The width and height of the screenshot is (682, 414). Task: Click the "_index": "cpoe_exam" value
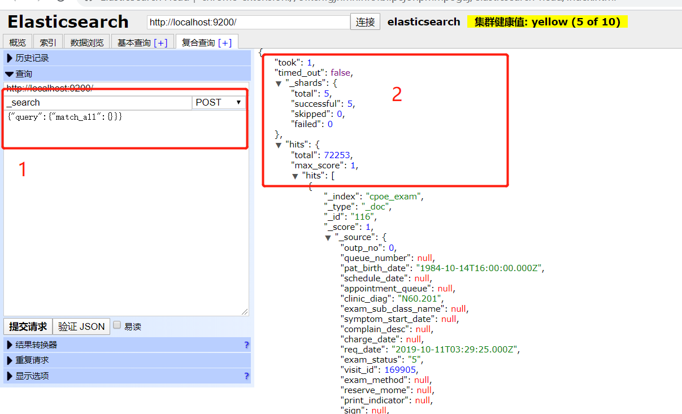pyautogui.click(x=394, y=196)
